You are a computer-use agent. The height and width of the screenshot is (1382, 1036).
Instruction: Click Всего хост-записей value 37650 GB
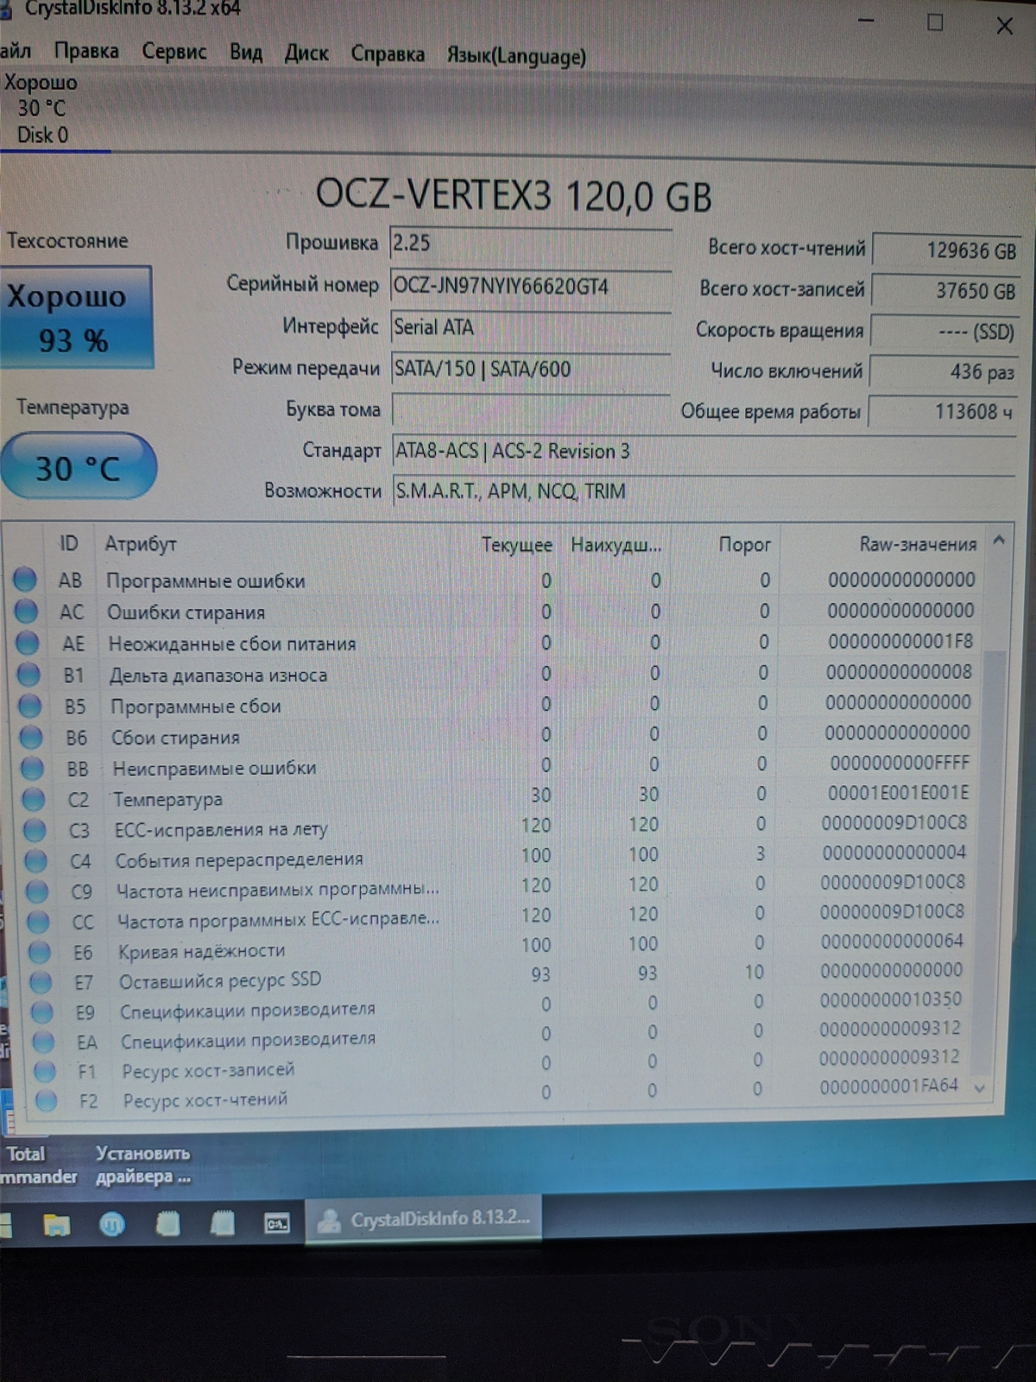pos(945,290)
